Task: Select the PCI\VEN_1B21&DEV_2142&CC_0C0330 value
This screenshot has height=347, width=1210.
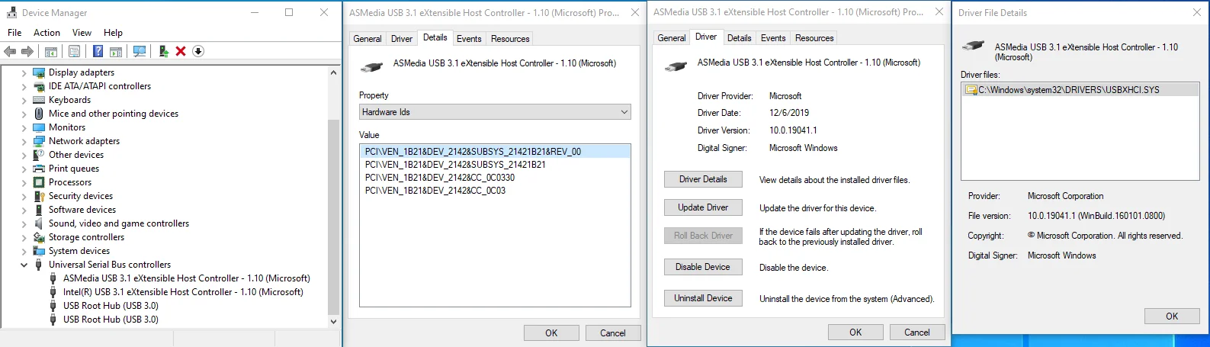Action: pyautogui.click(x=495, y=178)
